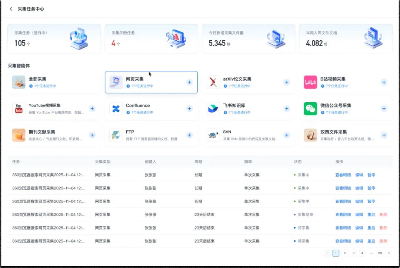
Task: Click the plus icon on 网页采集 card
Action: click(x=189, y=82)
